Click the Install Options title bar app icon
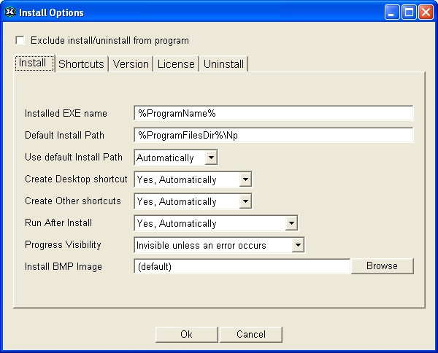This screenshot has height=353, width=438. [x=10, y=12]
